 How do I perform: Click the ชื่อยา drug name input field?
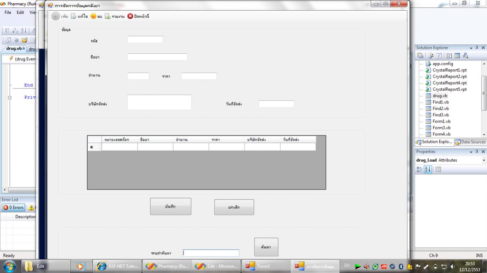click(x=157, y=57)
